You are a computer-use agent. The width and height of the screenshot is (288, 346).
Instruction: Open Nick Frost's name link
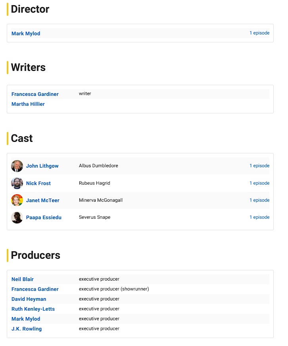tap(38, 184)
